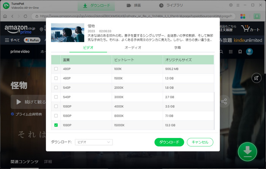Open the 関連コンテンツ tab

pos(24,162)
